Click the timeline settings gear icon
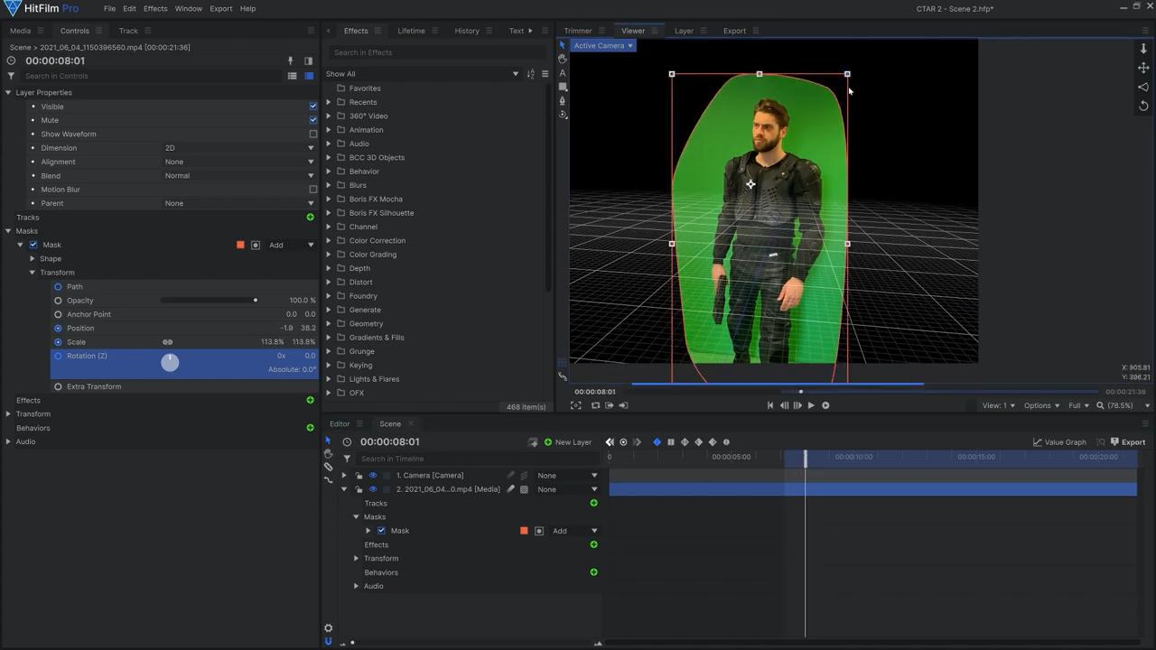 coord(328,628)
